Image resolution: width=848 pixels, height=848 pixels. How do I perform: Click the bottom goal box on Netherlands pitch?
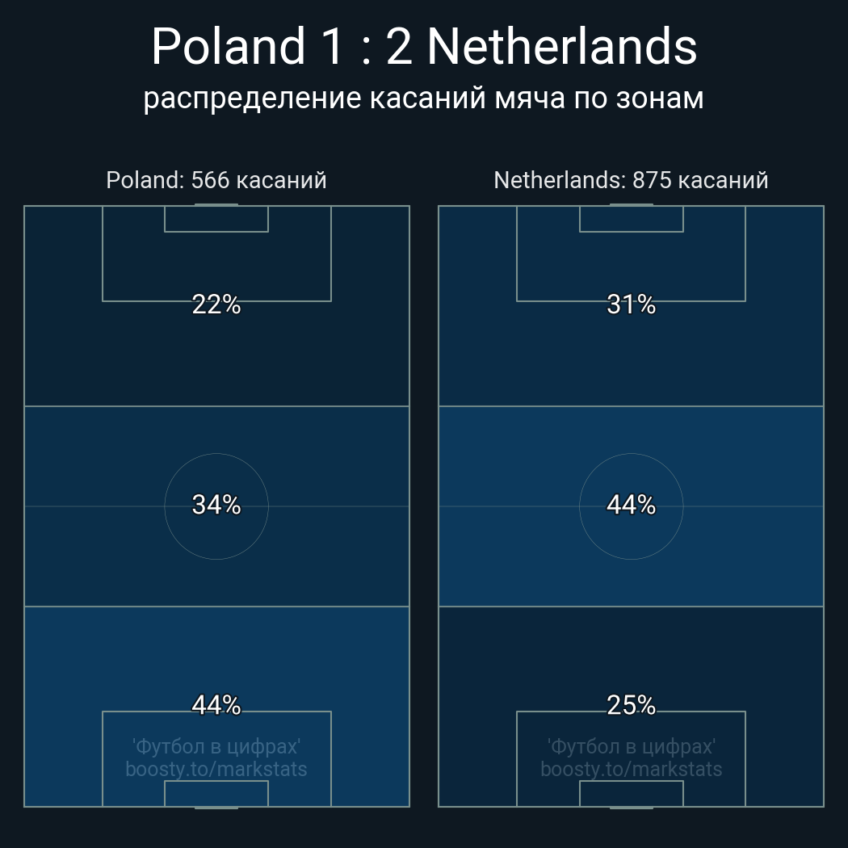631,793
